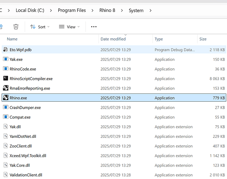Click the Delete trash can icon

click(x=16, y=26)
